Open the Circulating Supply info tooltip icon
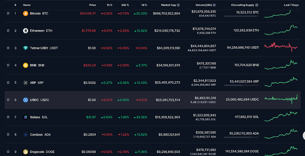Screen dimensions: 305x156 pos(257,5)
